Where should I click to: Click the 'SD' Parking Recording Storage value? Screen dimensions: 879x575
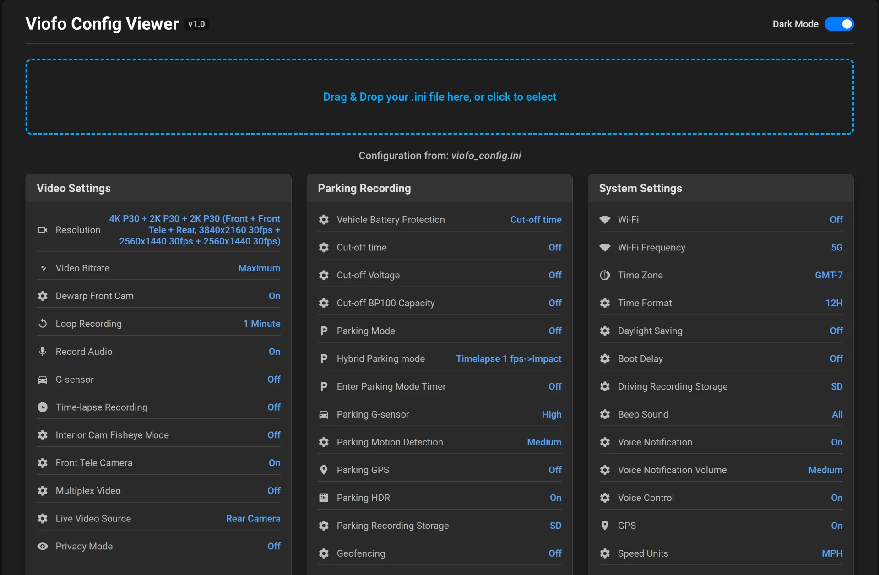point(556,526)
